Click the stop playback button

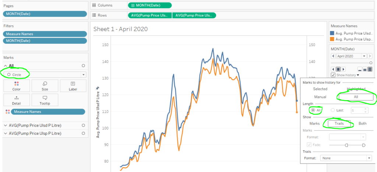click(338, 69)
